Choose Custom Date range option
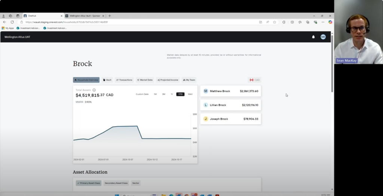This screenshot has height=196, width=383. tap(142, 94)
